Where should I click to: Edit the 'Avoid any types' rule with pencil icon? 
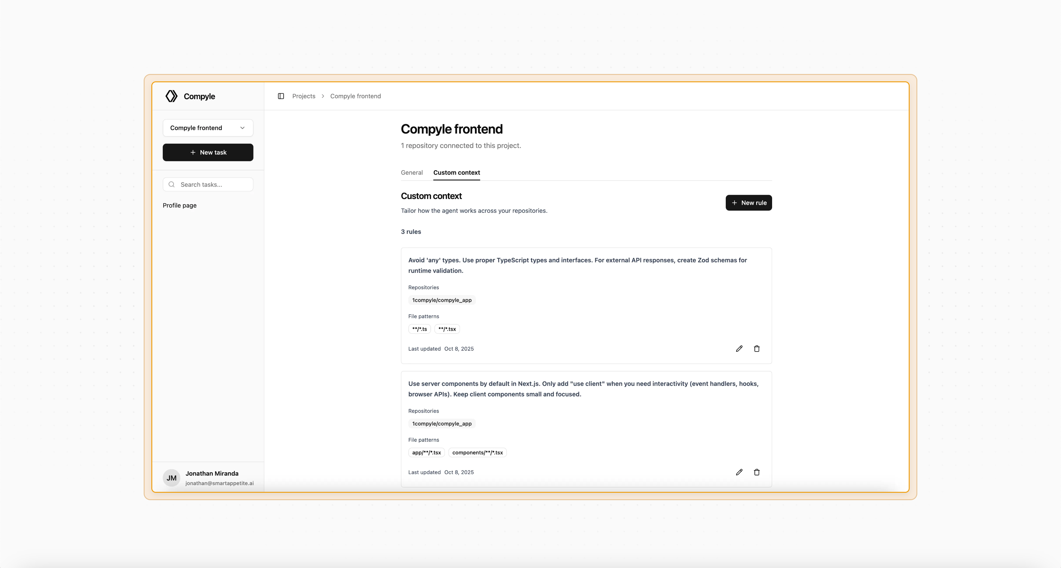click(739, 348)
